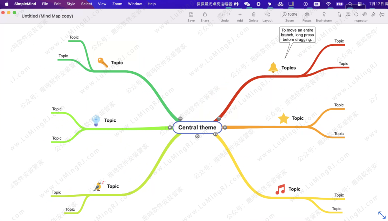Open the style palette inspector icon

(365, 15)
